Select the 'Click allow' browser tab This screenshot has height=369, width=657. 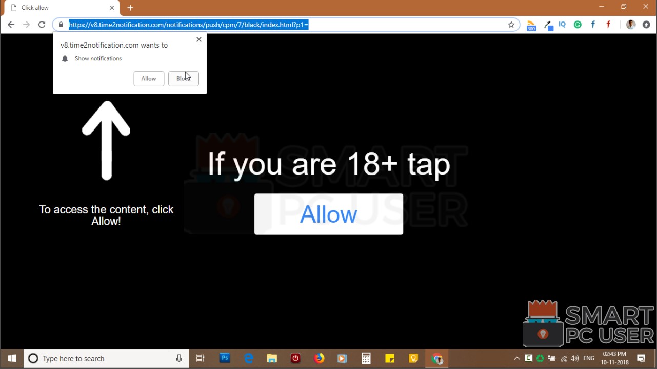click(x=62, y=8)
